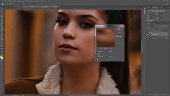Toggle Preview checkbox in Surface Blur

coord(117,36)
